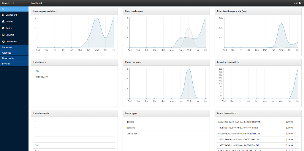Click the Schema icon in sidebar
This screenshot has width=304, height=151.
pyautogui.click(x=3, y=35)
